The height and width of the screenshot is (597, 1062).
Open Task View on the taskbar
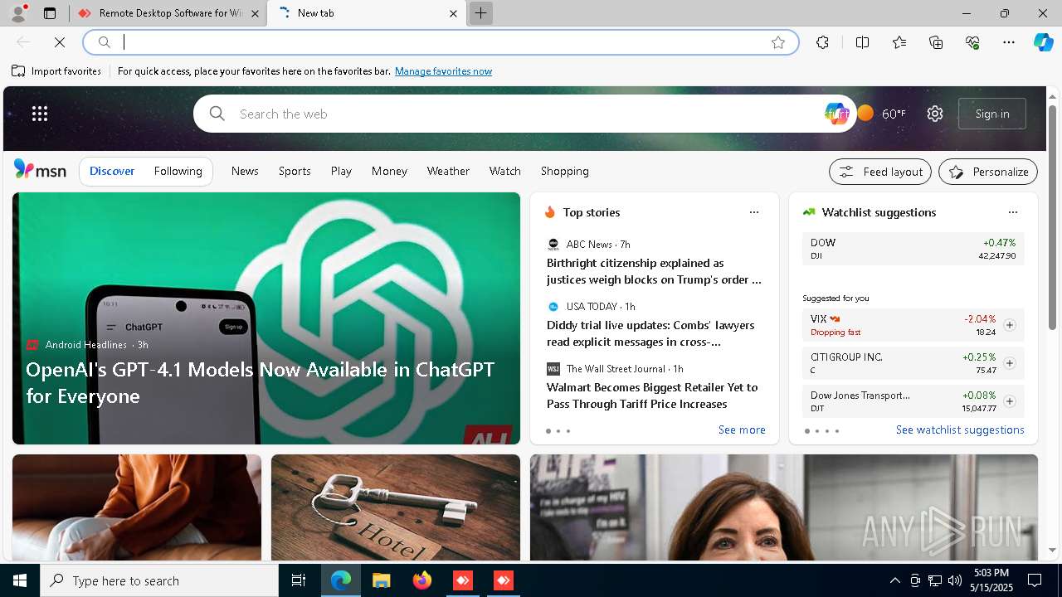pos(299,580)
